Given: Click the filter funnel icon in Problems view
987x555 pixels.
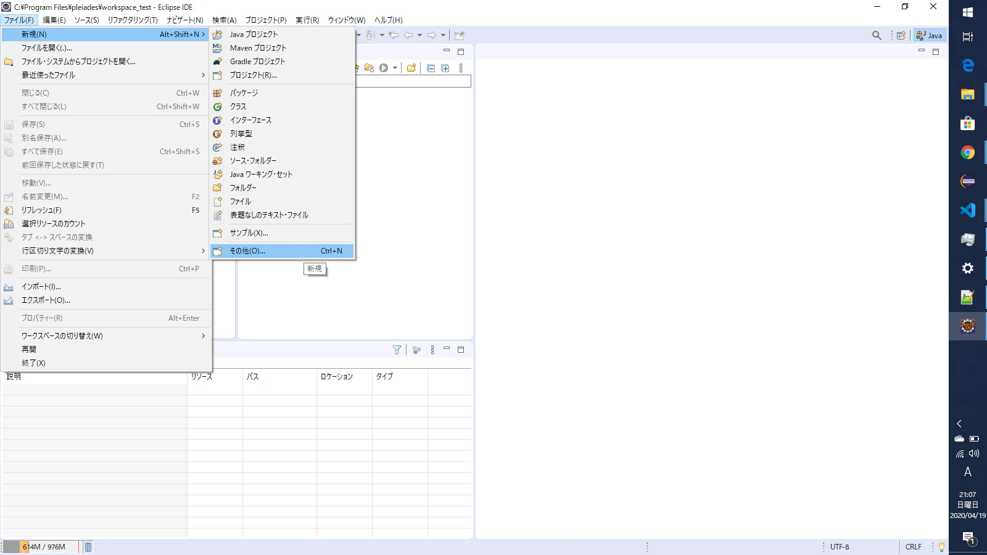Looking at the screenshot, I should coord(397,350).
